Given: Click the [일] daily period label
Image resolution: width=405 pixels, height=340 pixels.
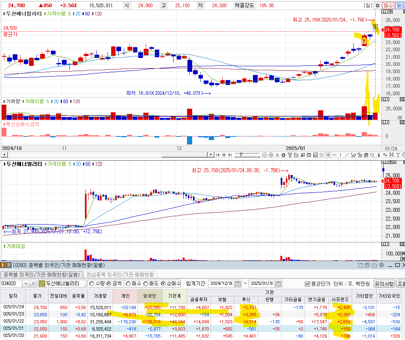Looking at the screenshot, I should tap(368, 5).
